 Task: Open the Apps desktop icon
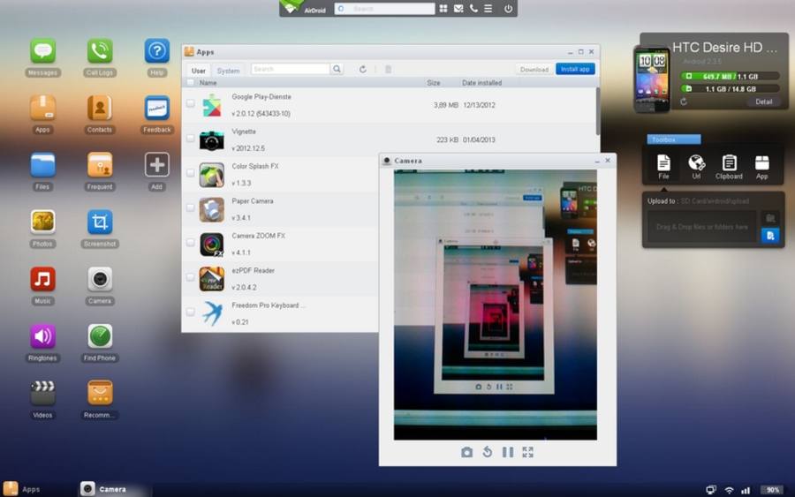coord(42,108)
